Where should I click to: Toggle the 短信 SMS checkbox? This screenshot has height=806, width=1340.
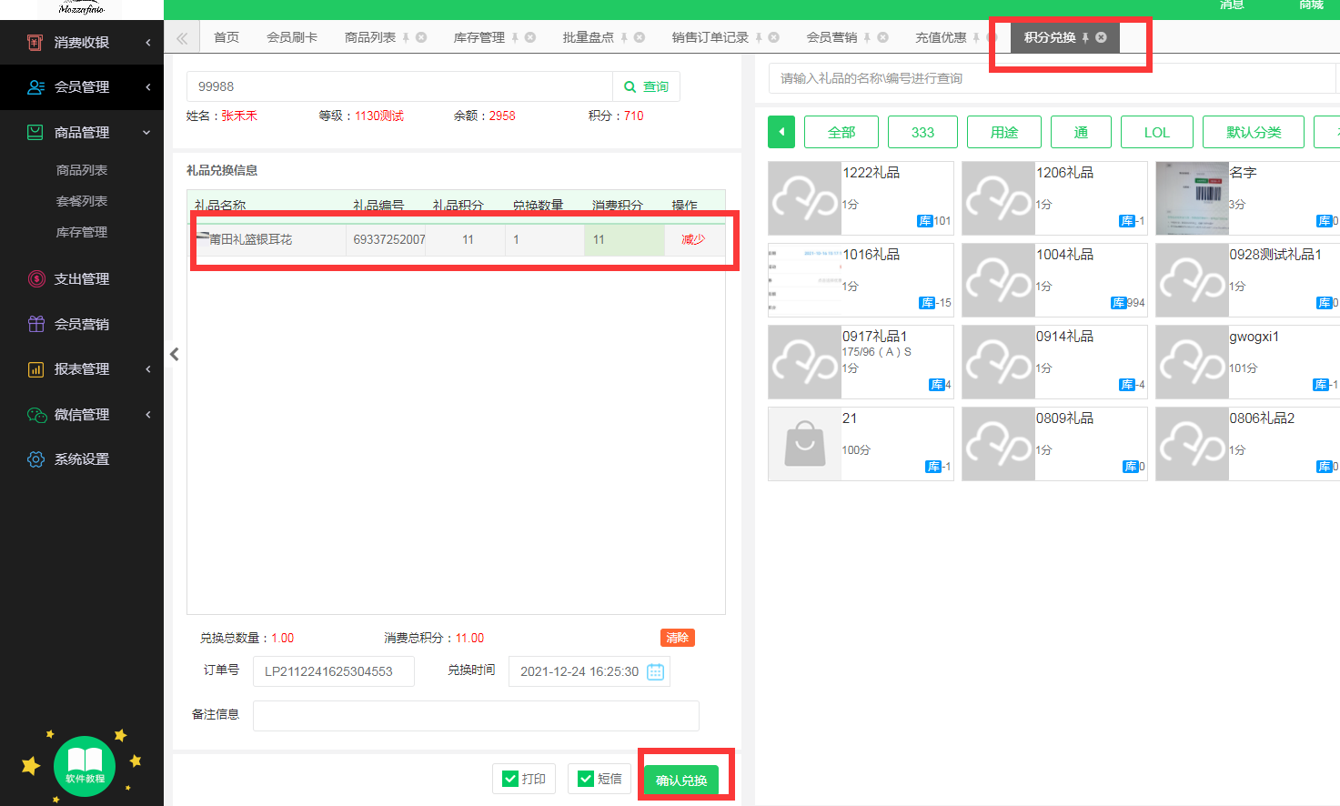pos(586,779)
